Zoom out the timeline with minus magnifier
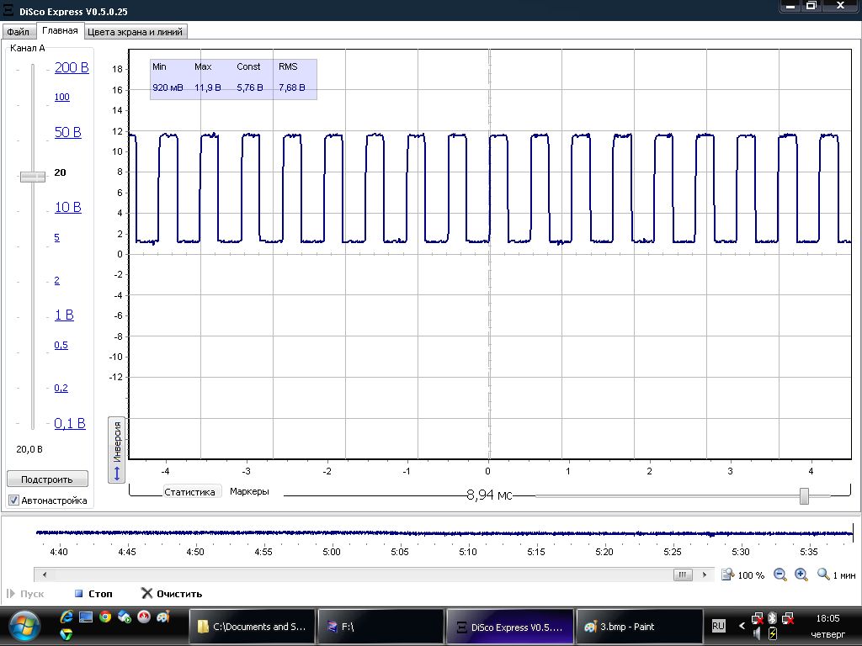Image resolution: width=862 pixels, height=646 pixels. pos(780,575)
